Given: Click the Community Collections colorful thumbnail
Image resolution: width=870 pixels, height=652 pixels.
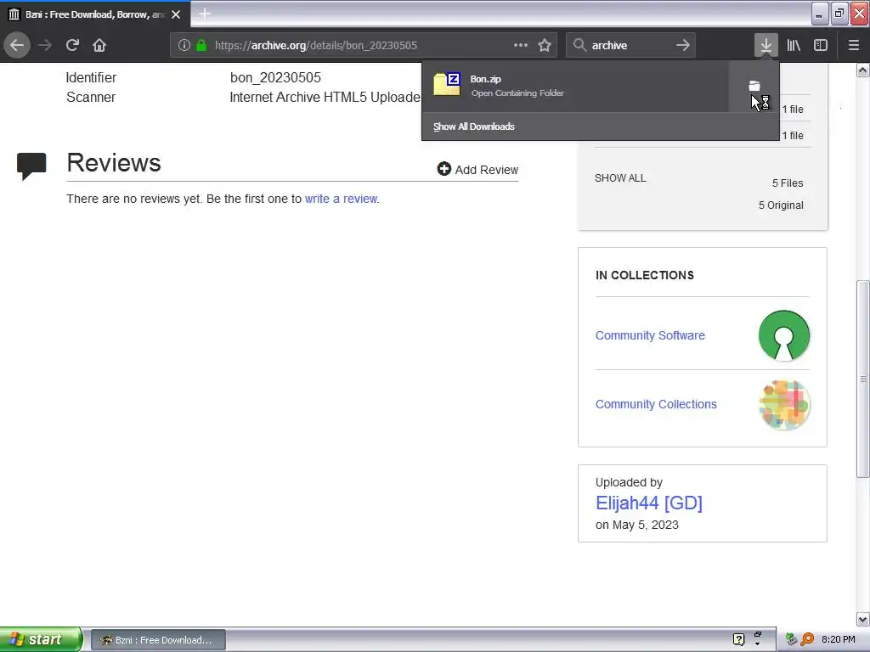Looking at the screenshot, I should [784, 405].
